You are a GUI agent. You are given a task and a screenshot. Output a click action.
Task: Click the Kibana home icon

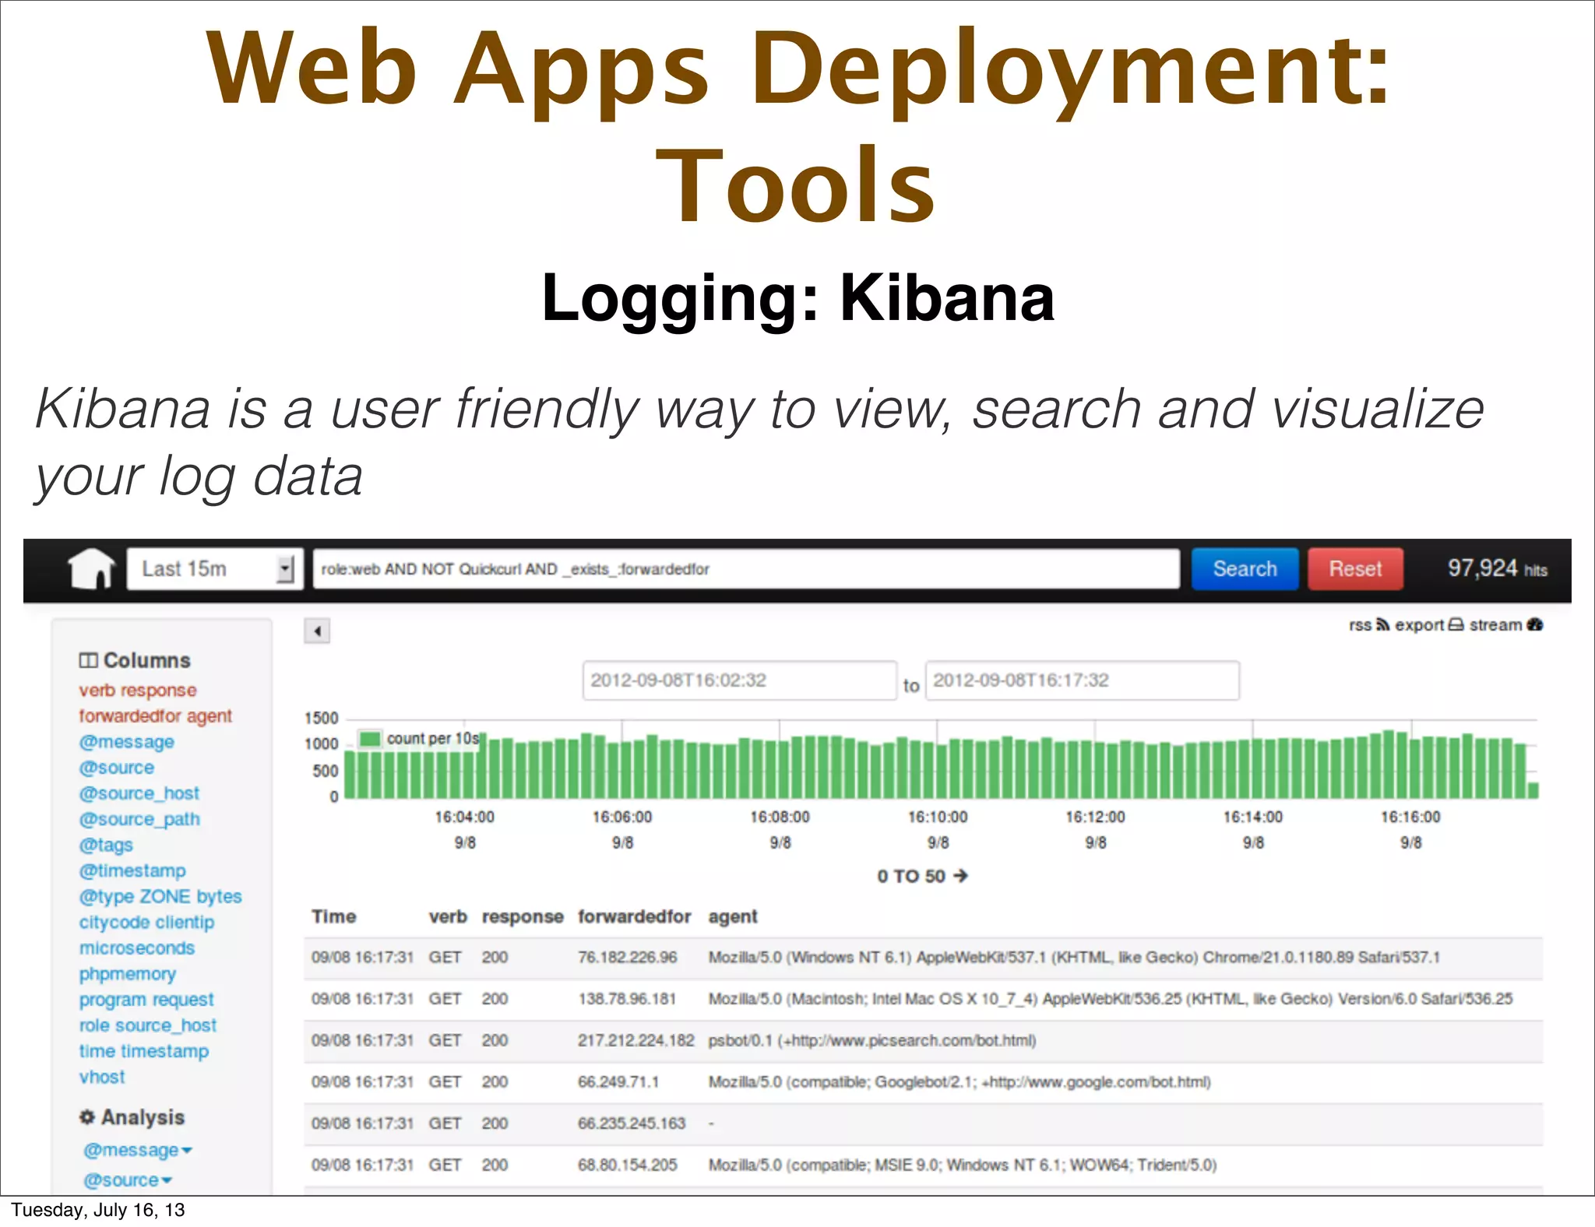click(x=92, y=568)
